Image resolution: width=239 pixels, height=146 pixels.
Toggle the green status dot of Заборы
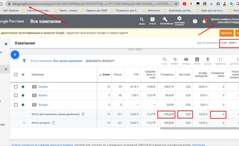pyautogui.click(x=23, y=87)
